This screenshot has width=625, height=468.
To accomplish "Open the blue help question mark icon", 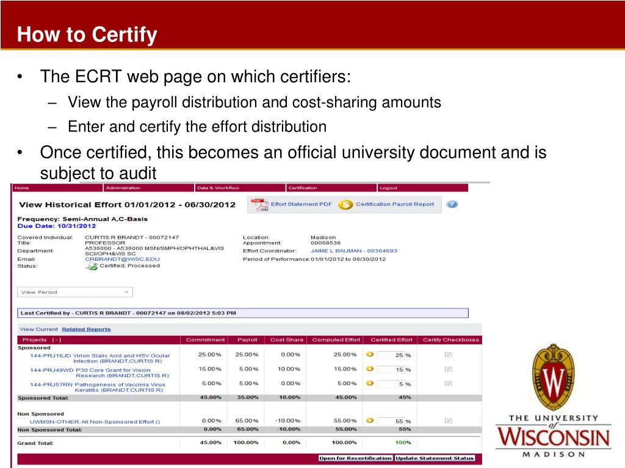I will [x=452, y=204].
